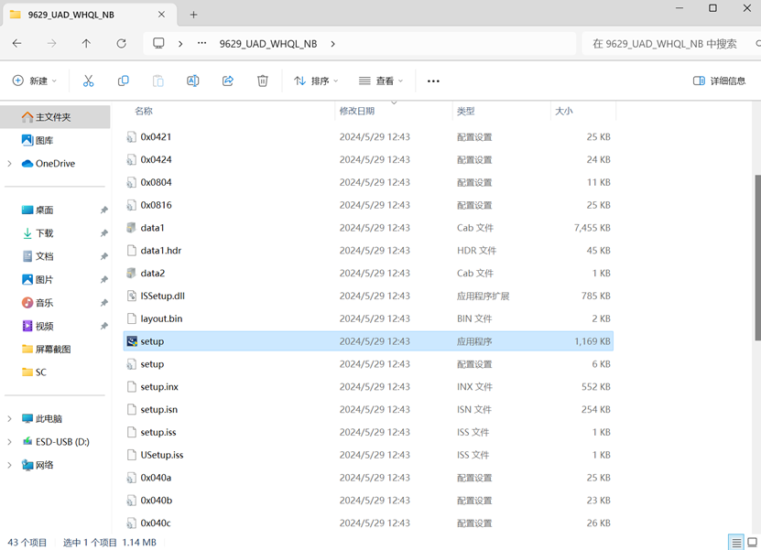
Task: Select the ISSetup.dll file
Action: pyautogui.click(x=162, y=296)
